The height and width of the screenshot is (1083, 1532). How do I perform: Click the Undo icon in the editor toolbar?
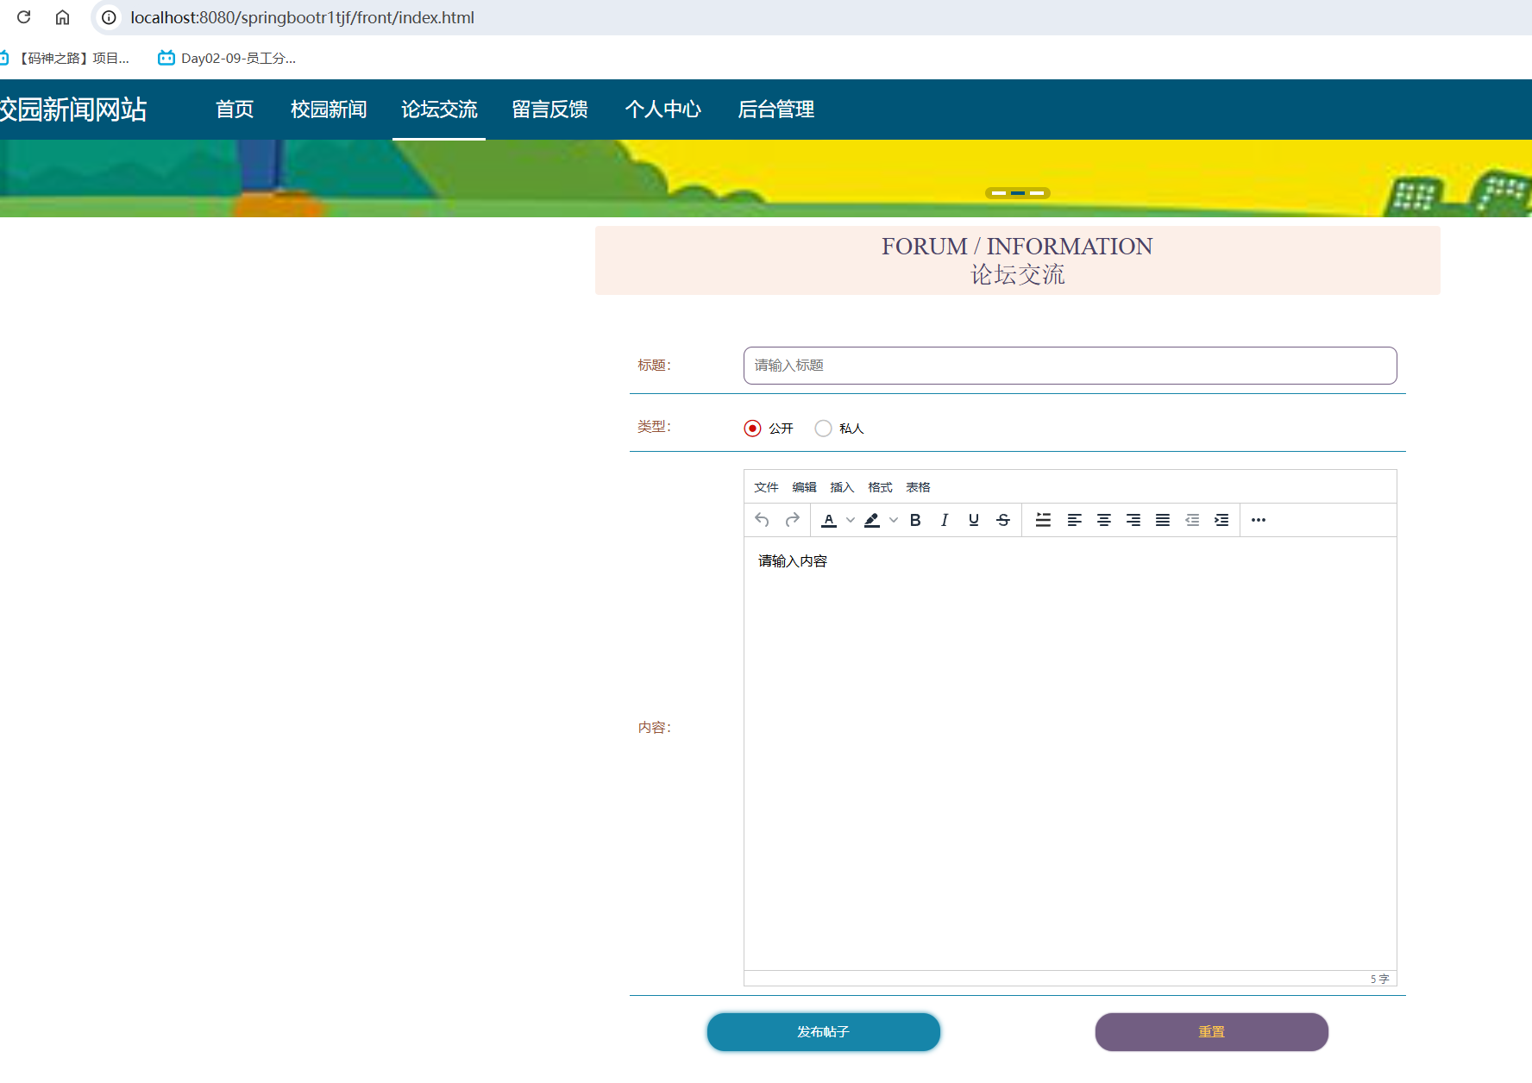pos(762,520)
